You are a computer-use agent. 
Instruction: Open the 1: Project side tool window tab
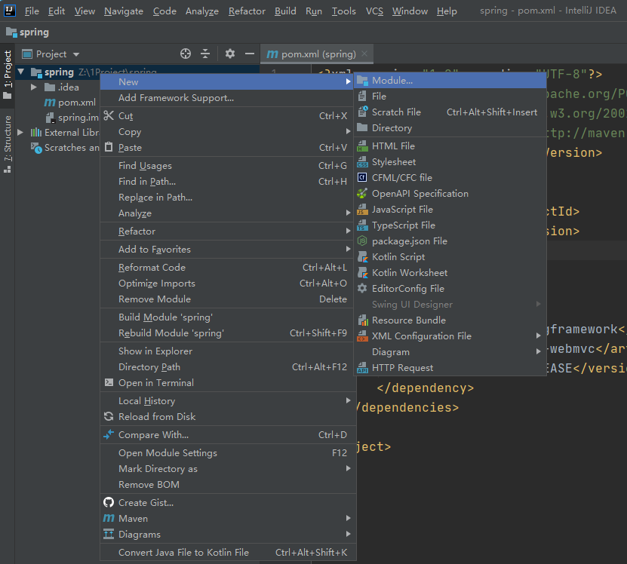tap(8, 75)
